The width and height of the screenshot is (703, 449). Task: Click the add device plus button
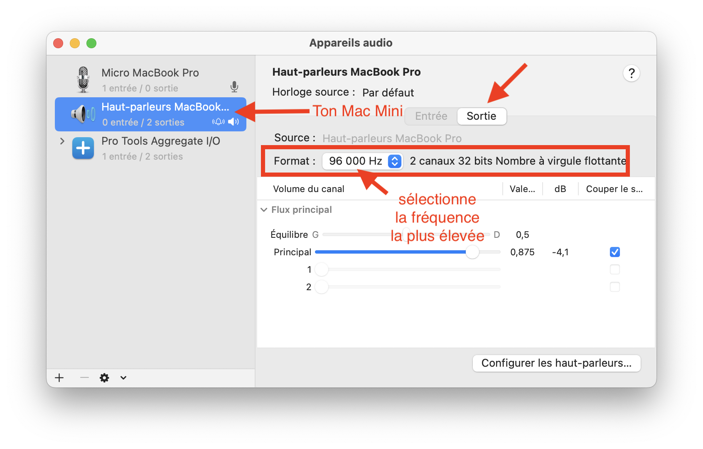coord(59,377)
